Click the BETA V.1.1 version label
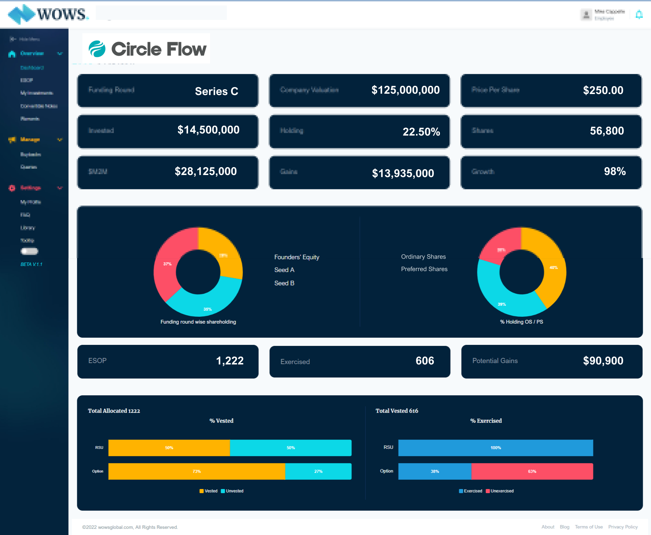 click(x=31, y=264)
